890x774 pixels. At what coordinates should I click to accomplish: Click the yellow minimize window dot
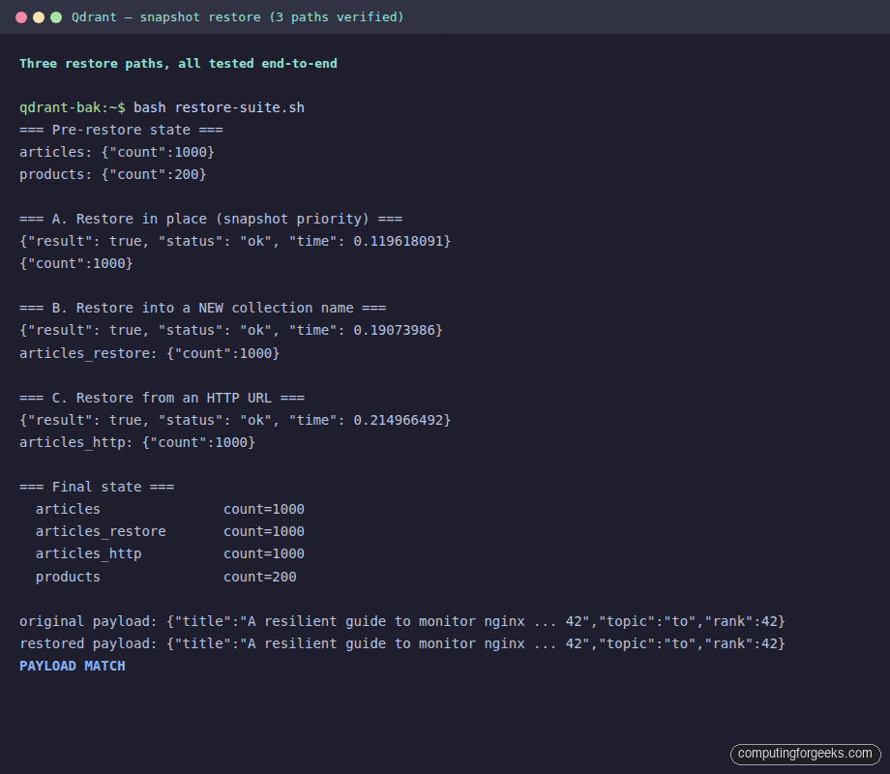tap(39, 17)
